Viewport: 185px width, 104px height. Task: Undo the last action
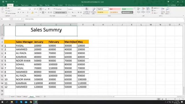pos(6,2)
